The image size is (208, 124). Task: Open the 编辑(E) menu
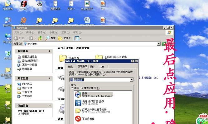[x=30, y=32]
